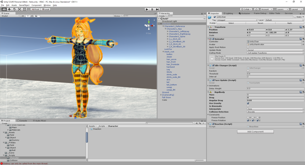Open Face Update script help icon

pyautogui.click(x=301, y=80)
